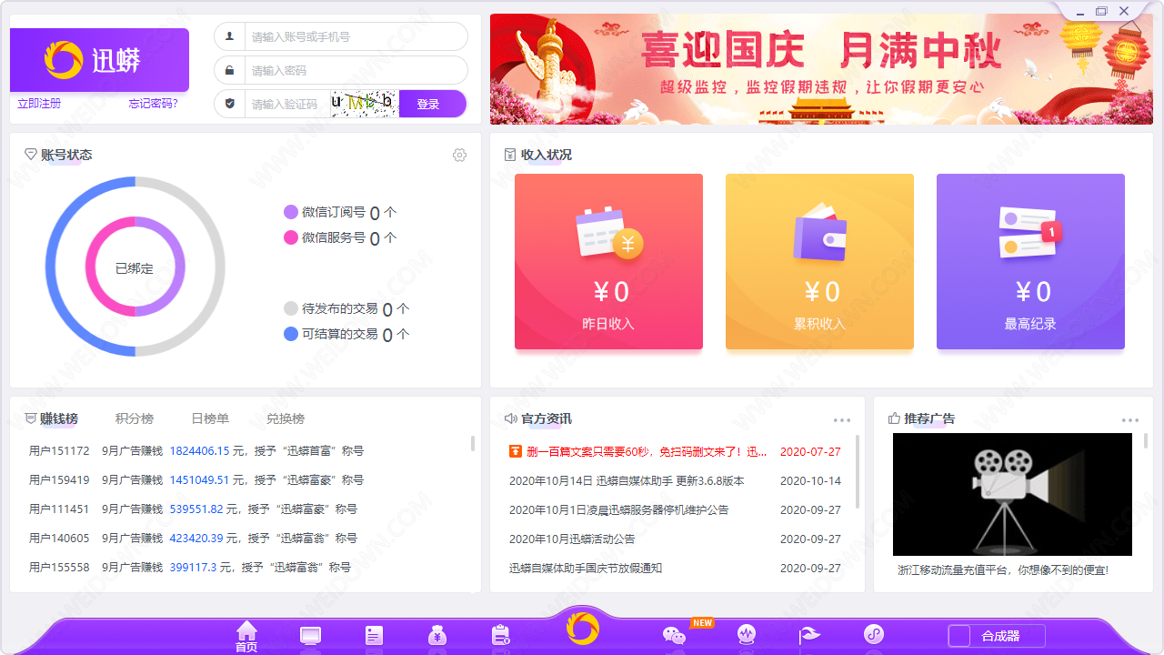The height and width of the screenshot is (655, 1164).
Task: Click the 登录 button
Action: click(432, 104)
